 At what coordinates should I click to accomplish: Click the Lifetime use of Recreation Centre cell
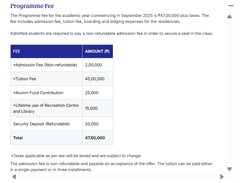point(46,108)
